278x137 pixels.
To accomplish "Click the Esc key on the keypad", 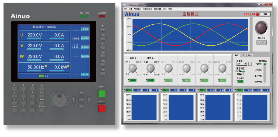I will pos(42,96).
